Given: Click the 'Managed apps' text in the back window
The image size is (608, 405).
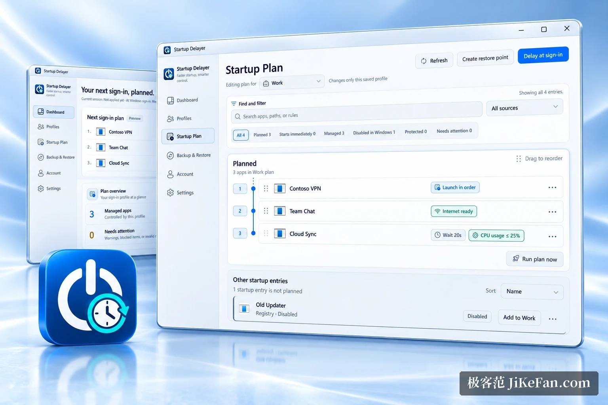Looking at the screenshot, I should point(118,211).
